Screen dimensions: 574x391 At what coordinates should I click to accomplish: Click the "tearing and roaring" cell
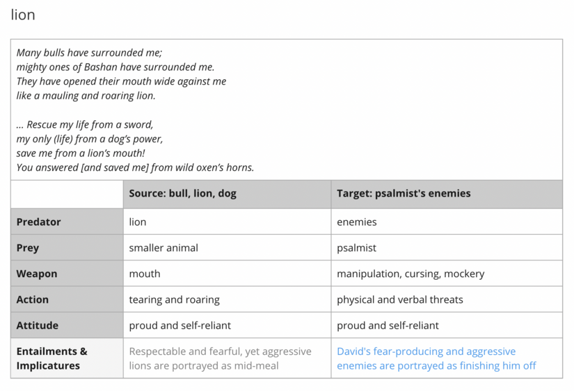(x=174, y=300)
